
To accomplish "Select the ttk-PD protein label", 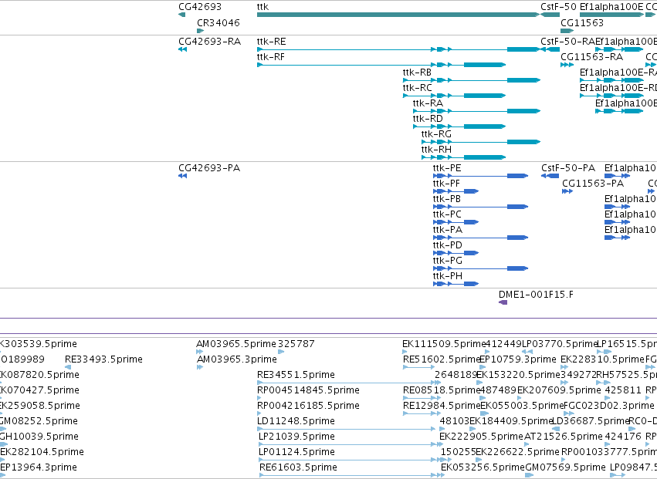I will click(448, 245).
